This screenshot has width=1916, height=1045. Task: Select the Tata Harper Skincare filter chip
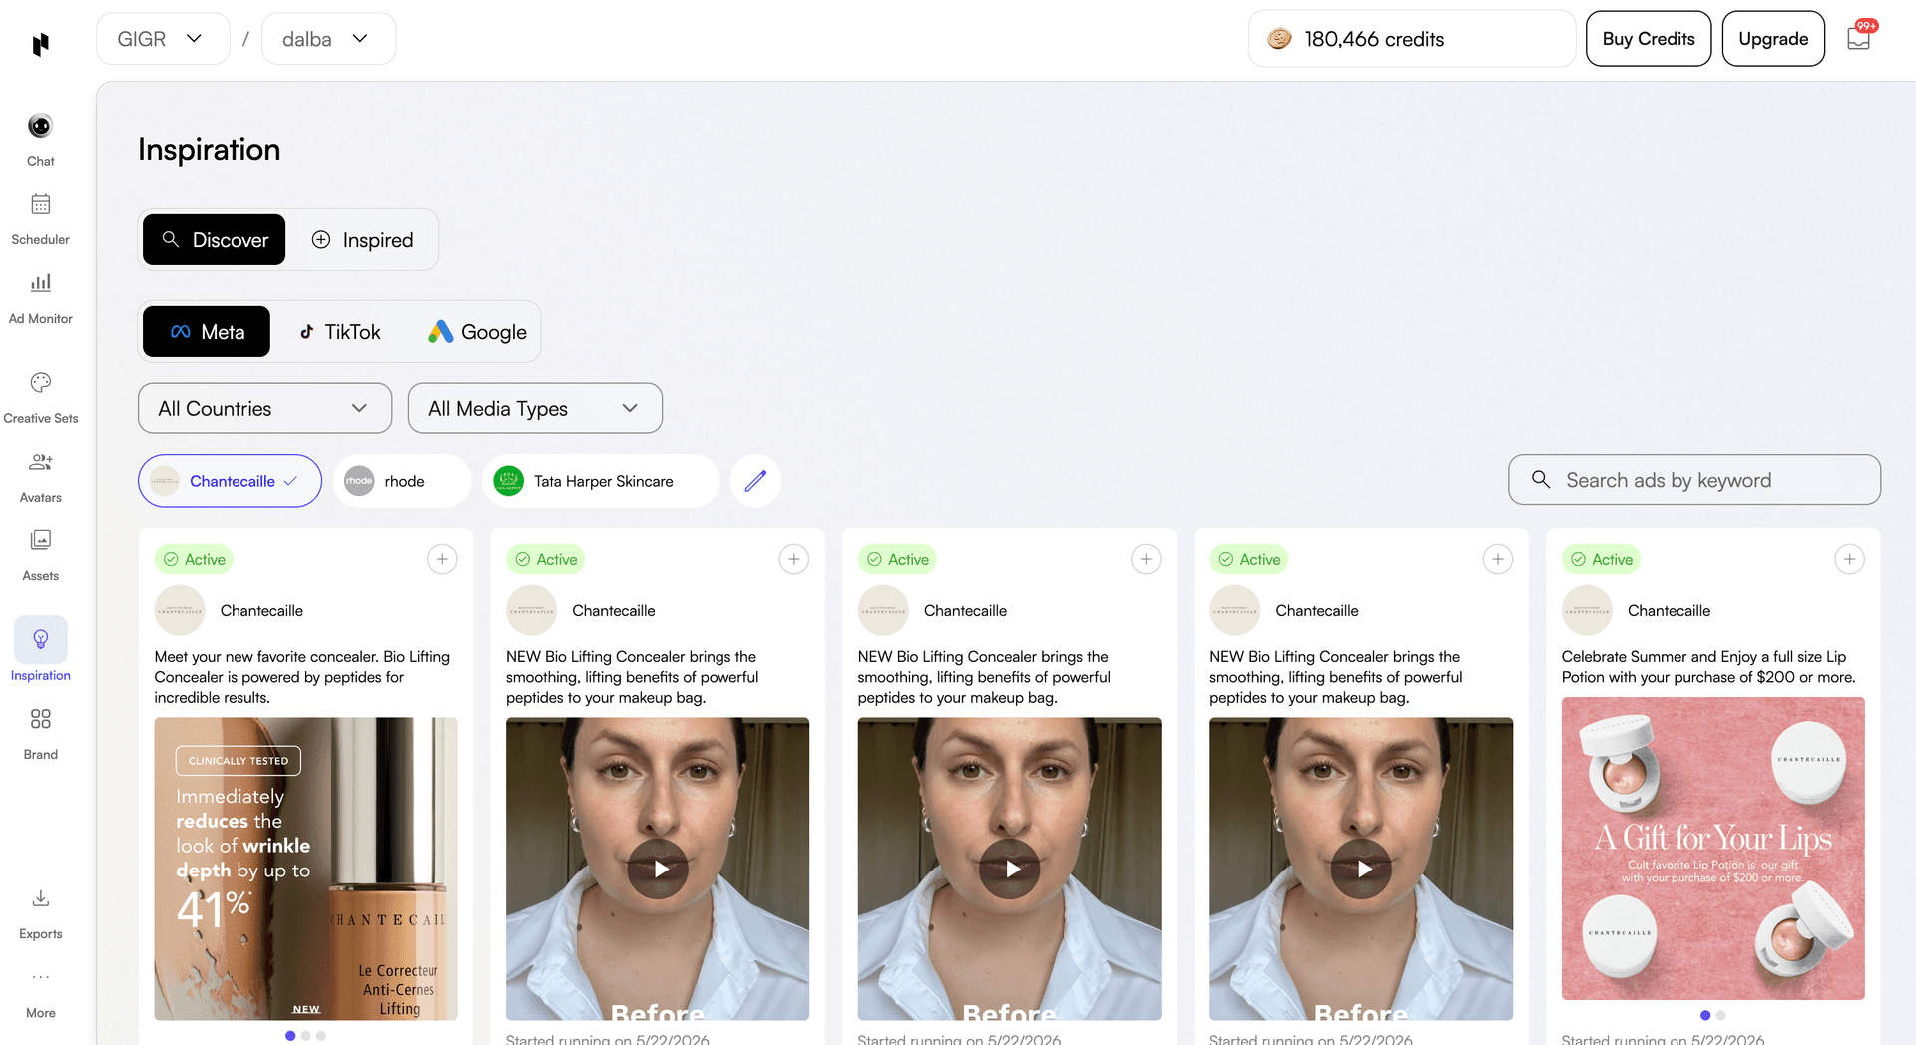tap(601, 481)
